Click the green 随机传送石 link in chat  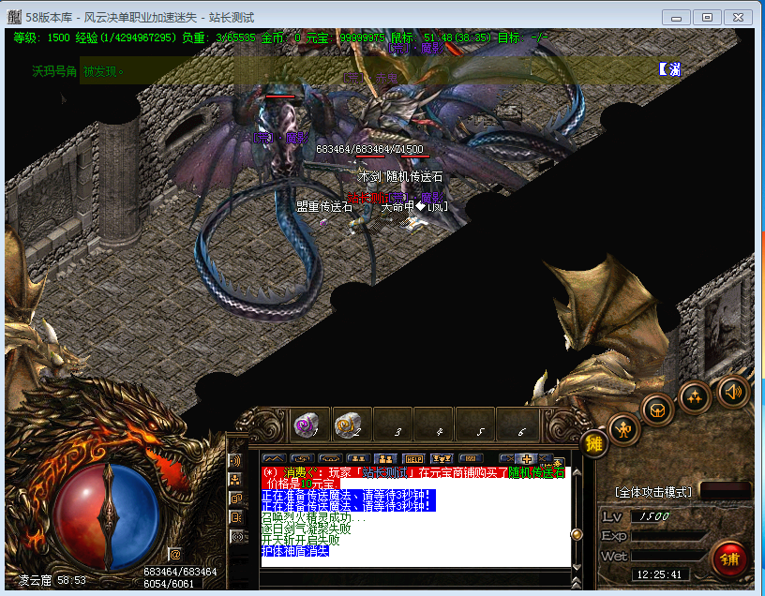pyautogui.click(x=536, y=472)
